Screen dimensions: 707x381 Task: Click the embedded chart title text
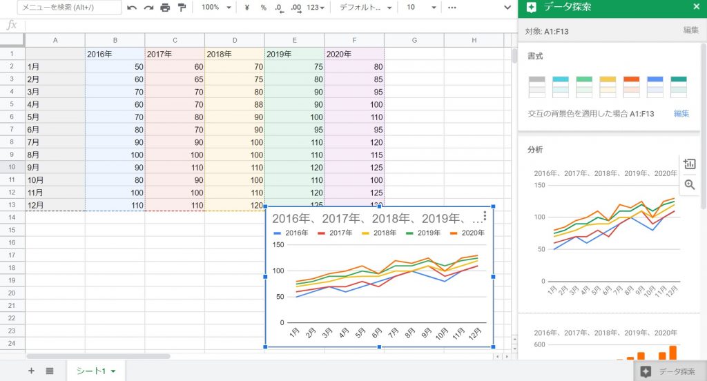[x=377, y=219]
